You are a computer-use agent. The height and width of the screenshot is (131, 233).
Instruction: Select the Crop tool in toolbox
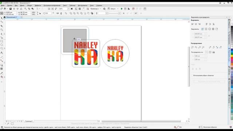pyautogui.click(x=1, y=26)
